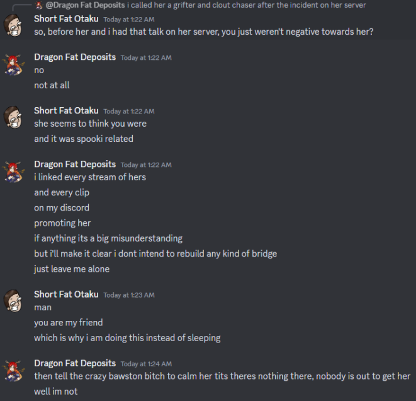Click username Dragon Fat Deposits at 1:24 AM
Image resolution: width=416 pixels, height=401 pixels.
click(75, 363)
